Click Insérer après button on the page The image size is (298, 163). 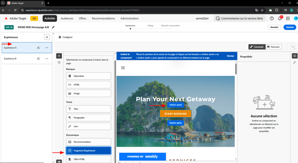click(x=176, y=123)
